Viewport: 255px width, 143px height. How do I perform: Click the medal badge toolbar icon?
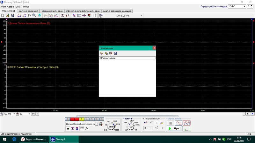pos(101,16)
